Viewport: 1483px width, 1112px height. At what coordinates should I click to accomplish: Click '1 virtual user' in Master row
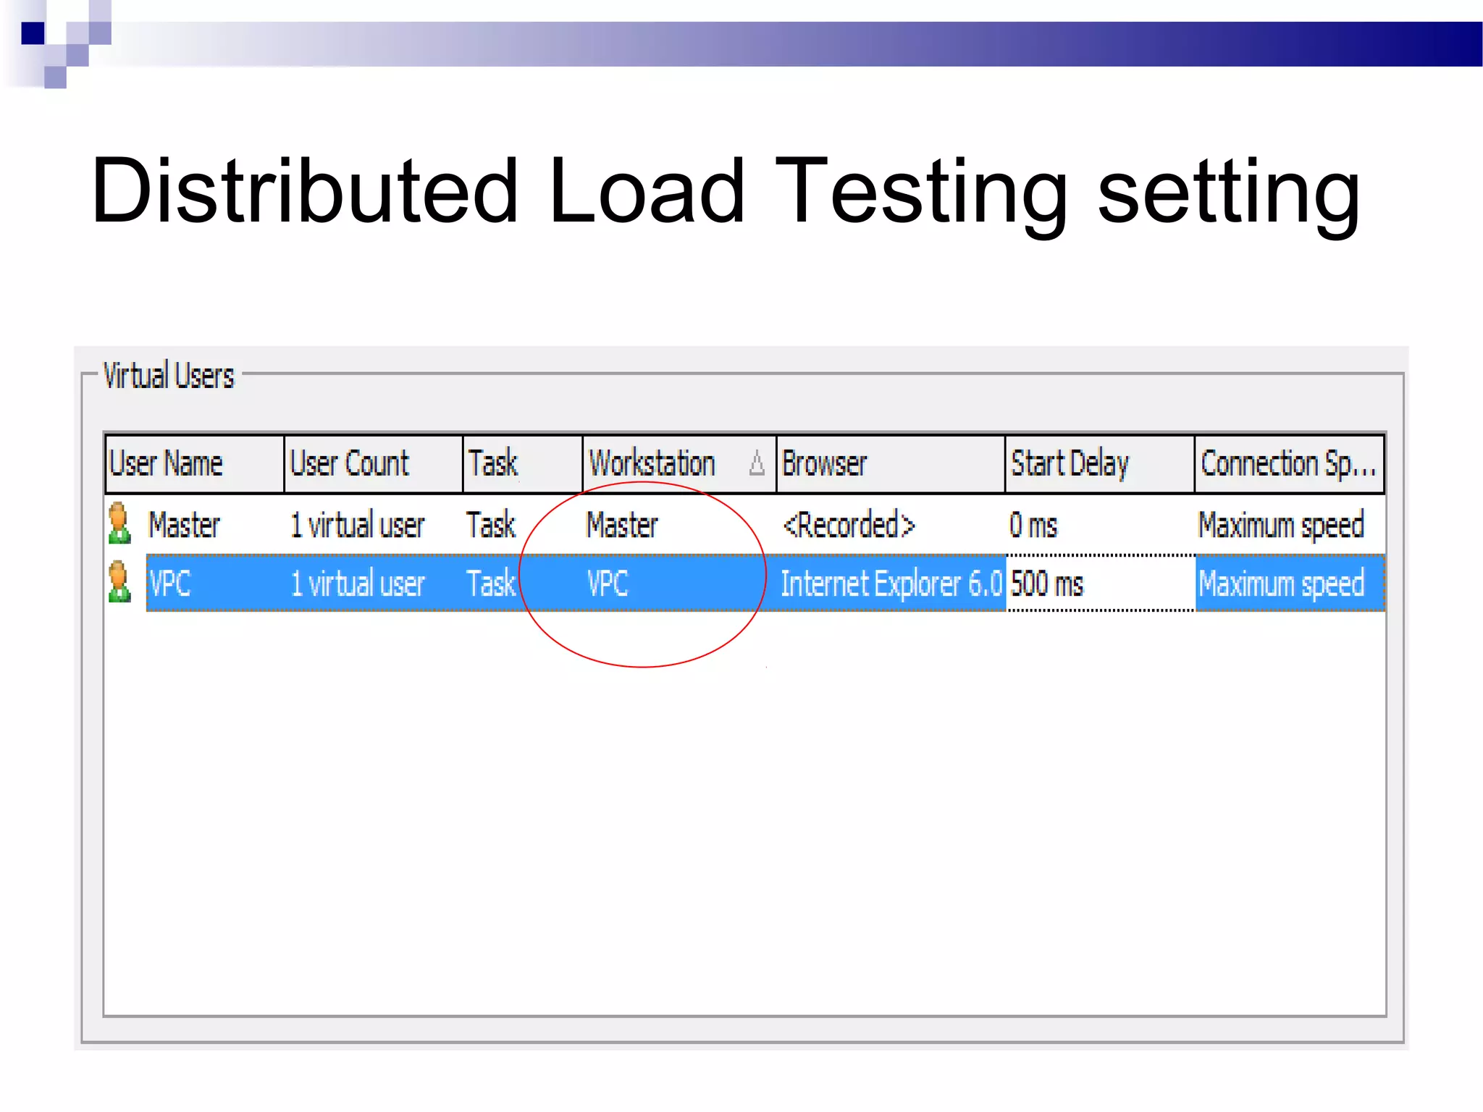pyautogui.click(x=357, y=525)
